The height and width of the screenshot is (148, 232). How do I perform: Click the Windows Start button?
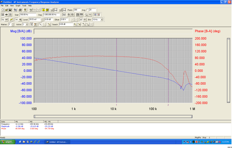pyautogui.click(x=7, y=142)
